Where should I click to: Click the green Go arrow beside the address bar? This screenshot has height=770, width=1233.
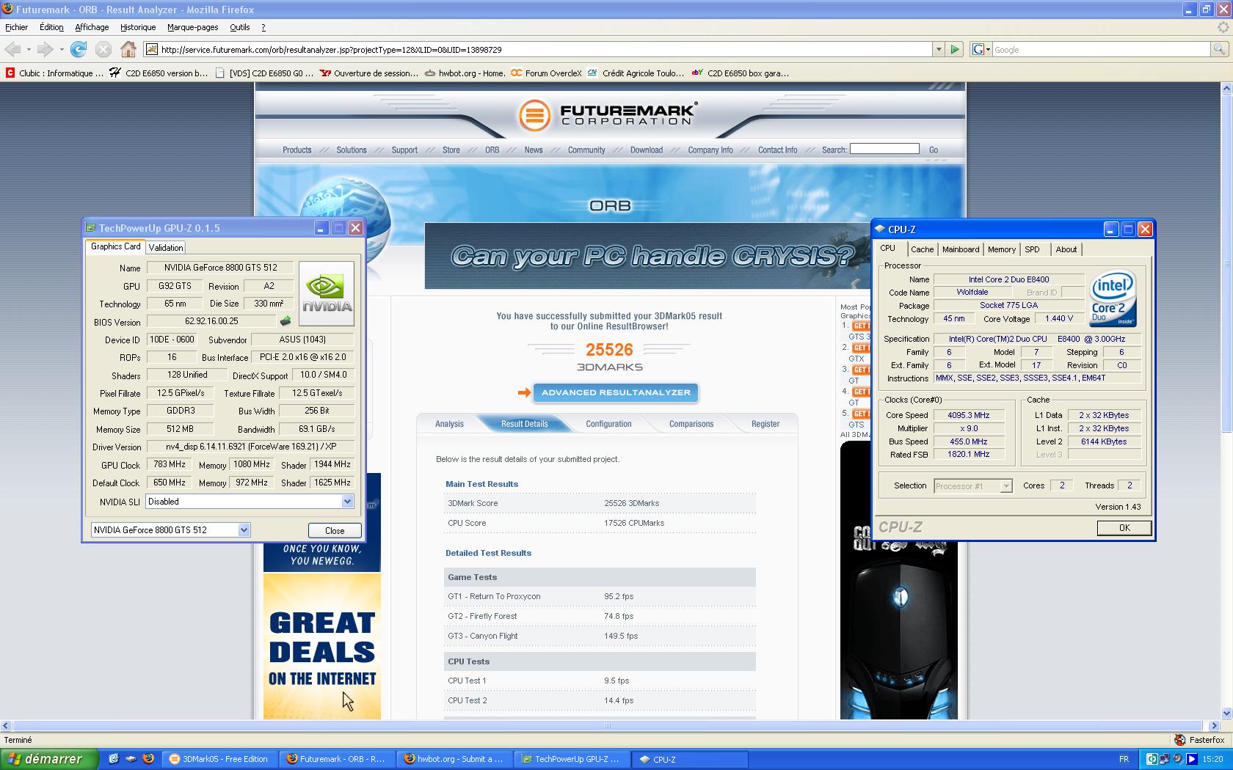tap(955, 49)
